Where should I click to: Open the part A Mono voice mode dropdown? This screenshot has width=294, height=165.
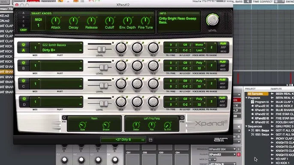pyautogui.click(x=200, y=45)
